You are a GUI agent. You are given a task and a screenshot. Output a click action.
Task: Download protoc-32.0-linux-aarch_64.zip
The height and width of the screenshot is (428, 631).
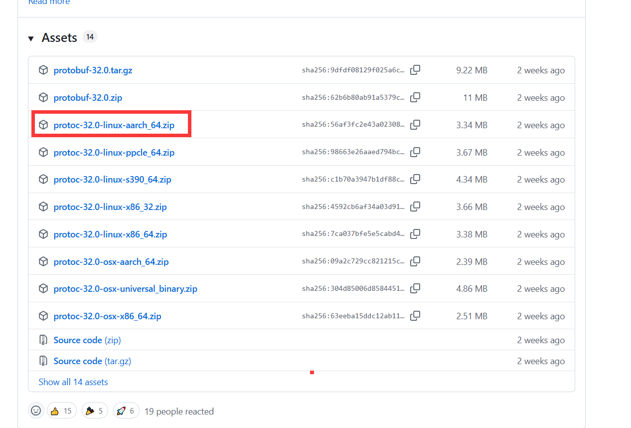tap(114, 125)
